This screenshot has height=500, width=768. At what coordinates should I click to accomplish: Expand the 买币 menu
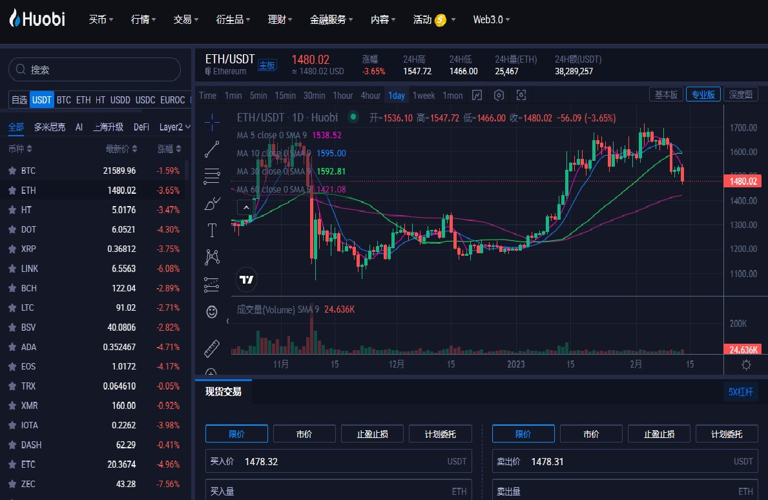(101, 19)
